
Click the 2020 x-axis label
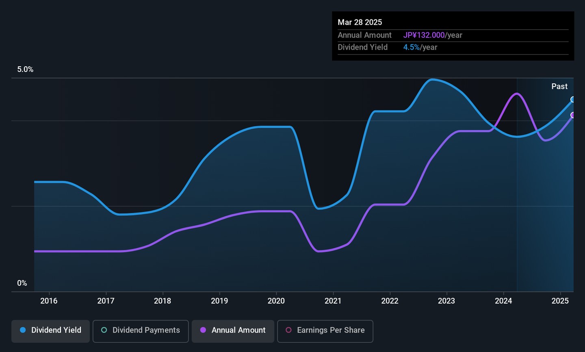(276, 301)
